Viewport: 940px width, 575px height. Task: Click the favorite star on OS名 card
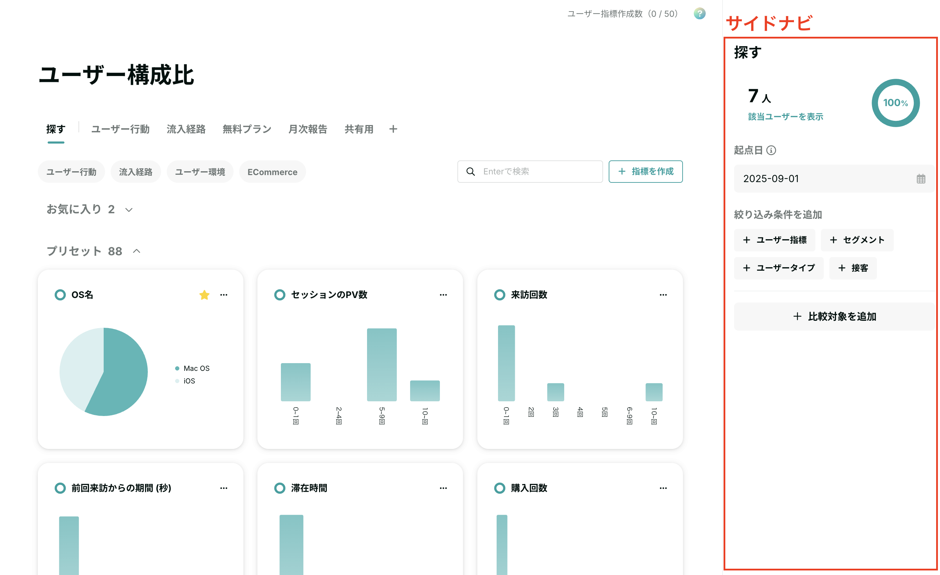(x=204, y=295)
